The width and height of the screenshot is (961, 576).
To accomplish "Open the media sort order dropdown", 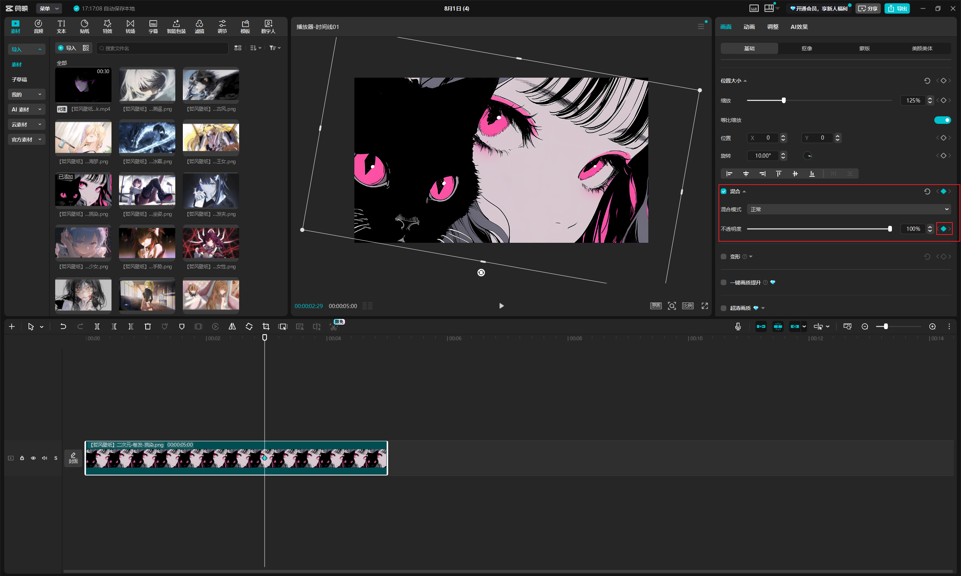I will (x=256, y=48).
